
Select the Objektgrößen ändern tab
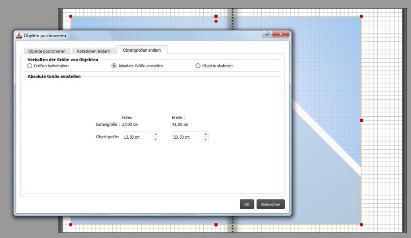pyautogui.click(x=142, y=49)
